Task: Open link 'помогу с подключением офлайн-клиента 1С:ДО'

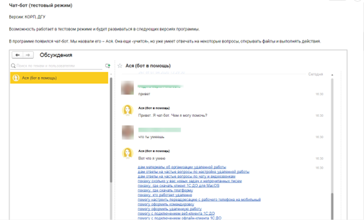Action: tap(179, 218)
